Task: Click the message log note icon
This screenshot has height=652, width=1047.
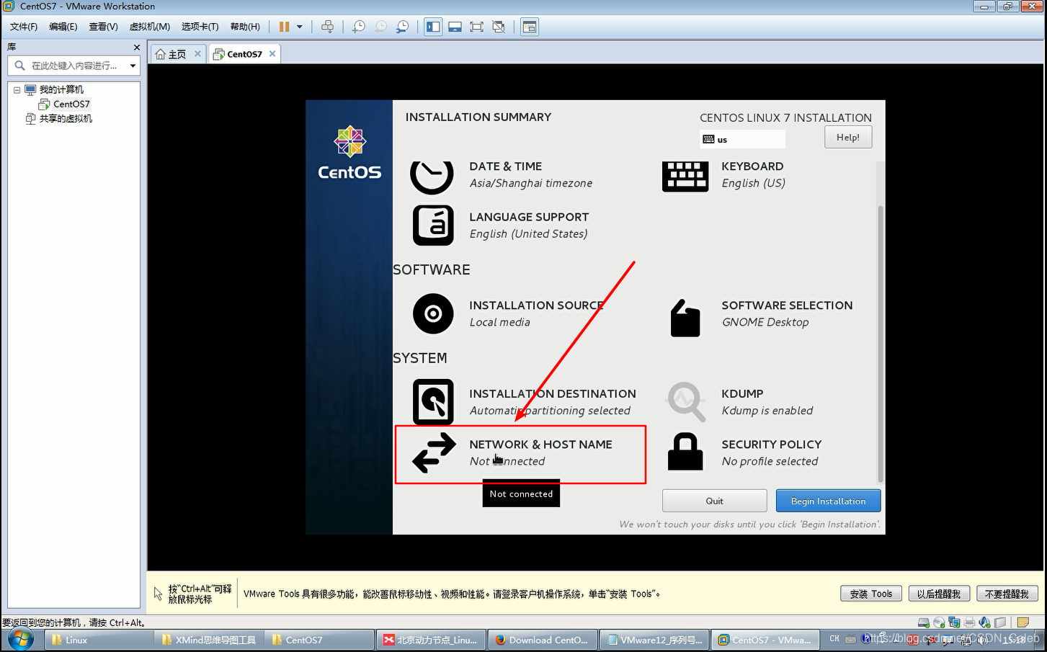Action: [1023, 622]
